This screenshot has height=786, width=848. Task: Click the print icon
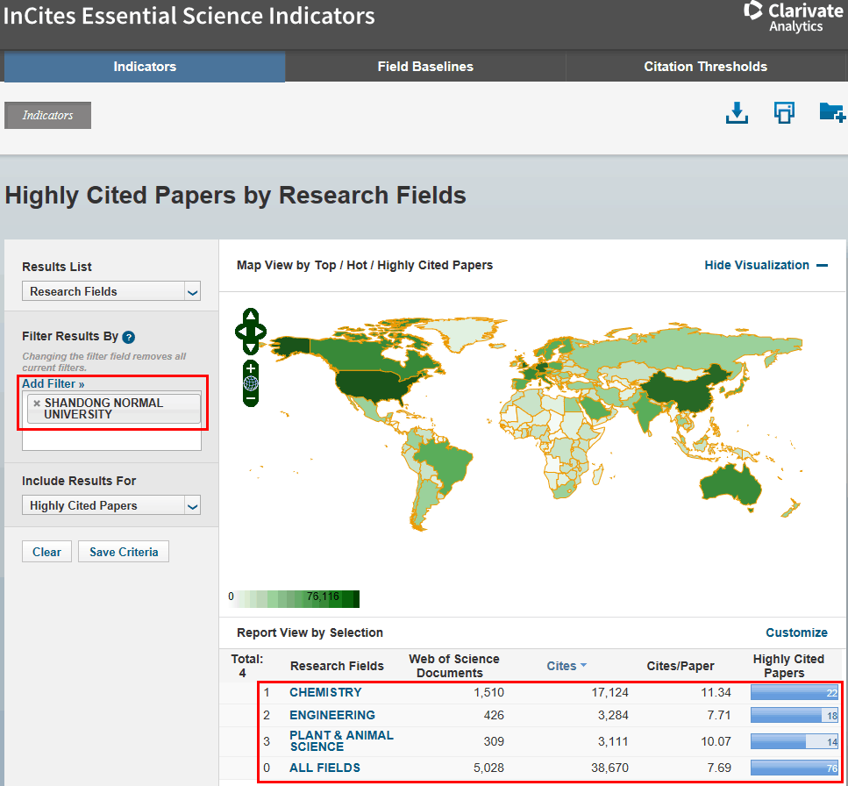point(784,113)
